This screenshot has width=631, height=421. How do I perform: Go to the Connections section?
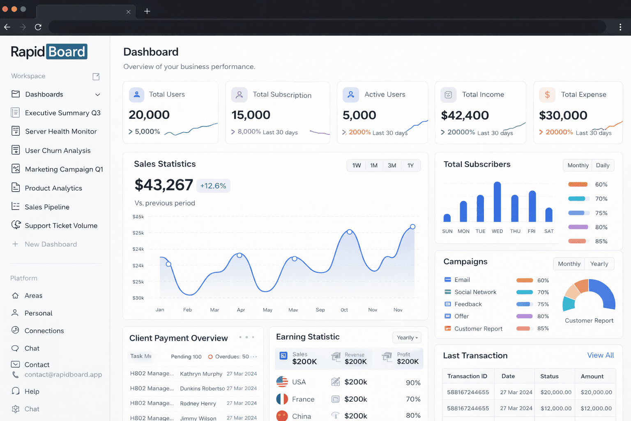point(44,331)
